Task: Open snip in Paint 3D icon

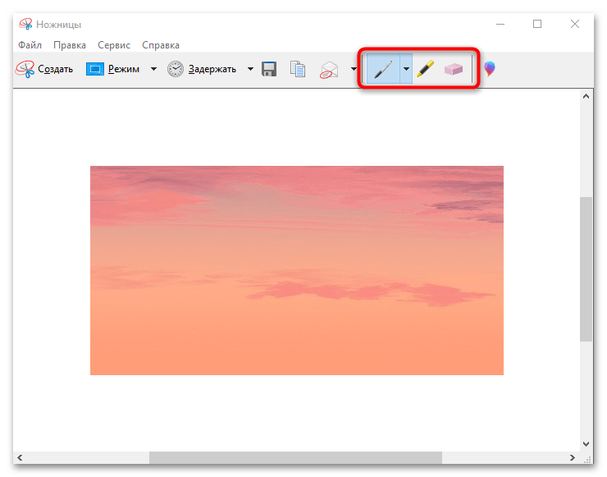Action: [x=490, y=69]
